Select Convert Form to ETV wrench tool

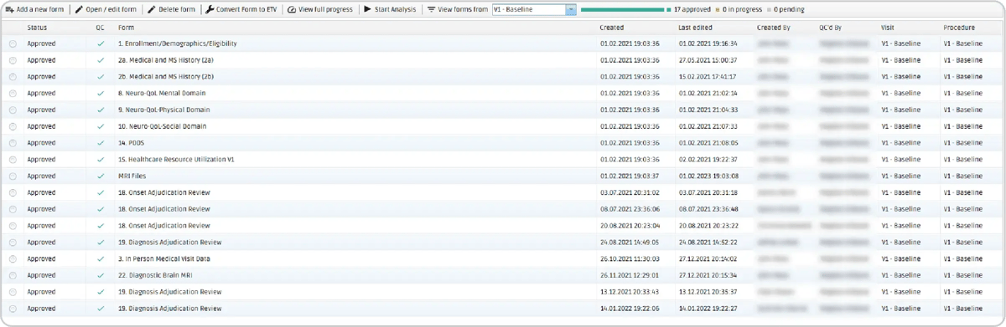(x=241, y=10)
